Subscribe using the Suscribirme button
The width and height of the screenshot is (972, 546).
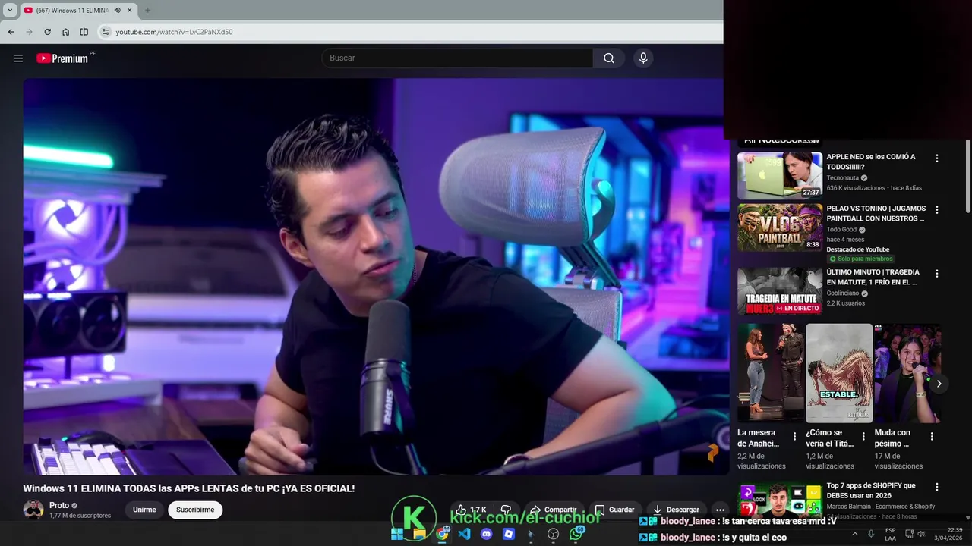pos(195,510)
